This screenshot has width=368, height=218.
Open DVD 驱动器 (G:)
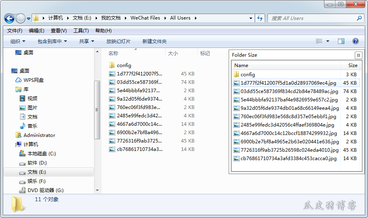(x=41, y=190)
